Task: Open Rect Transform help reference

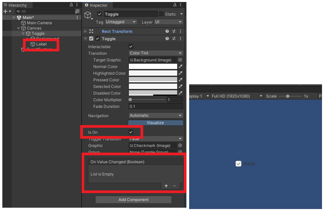Action: pos(167,31)
